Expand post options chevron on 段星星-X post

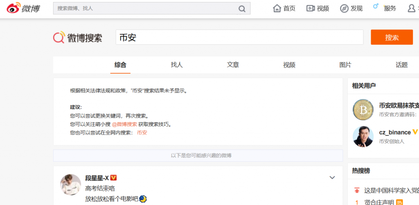coord(332,178)
